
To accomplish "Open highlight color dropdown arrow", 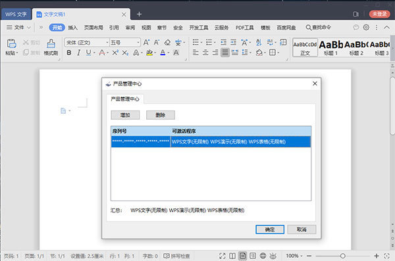I will 155,53.
